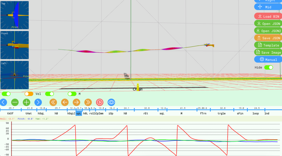The width and height of the screenshot is (282, 156).
Task: Toggle the leftmost green switch under Left view
Action: click(6, 94)
